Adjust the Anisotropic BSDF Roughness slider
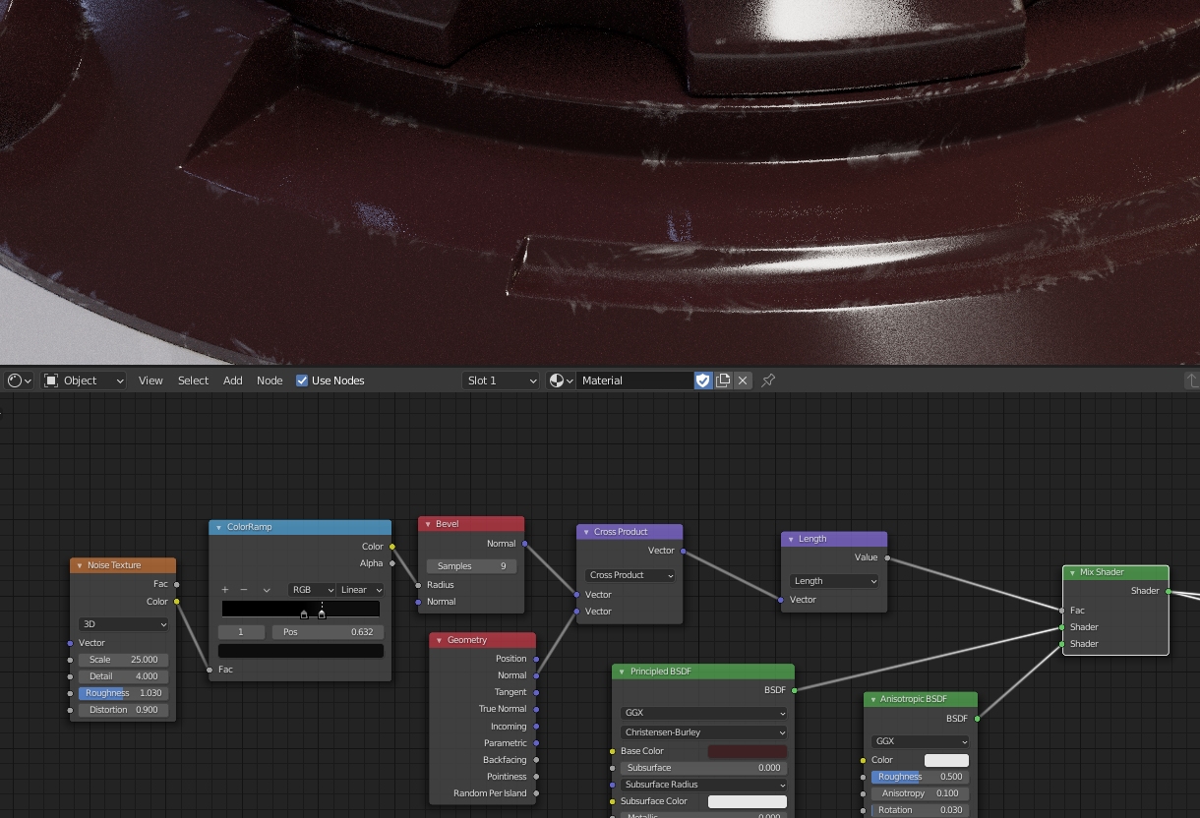The width and height of the screenshot is (1200, 818). [x=921, y=777]
